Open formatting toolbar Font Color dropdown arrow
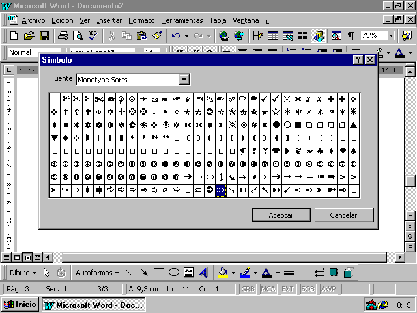Image resolution: width=417 pixels, height=313 pixels. pos(411,53)
